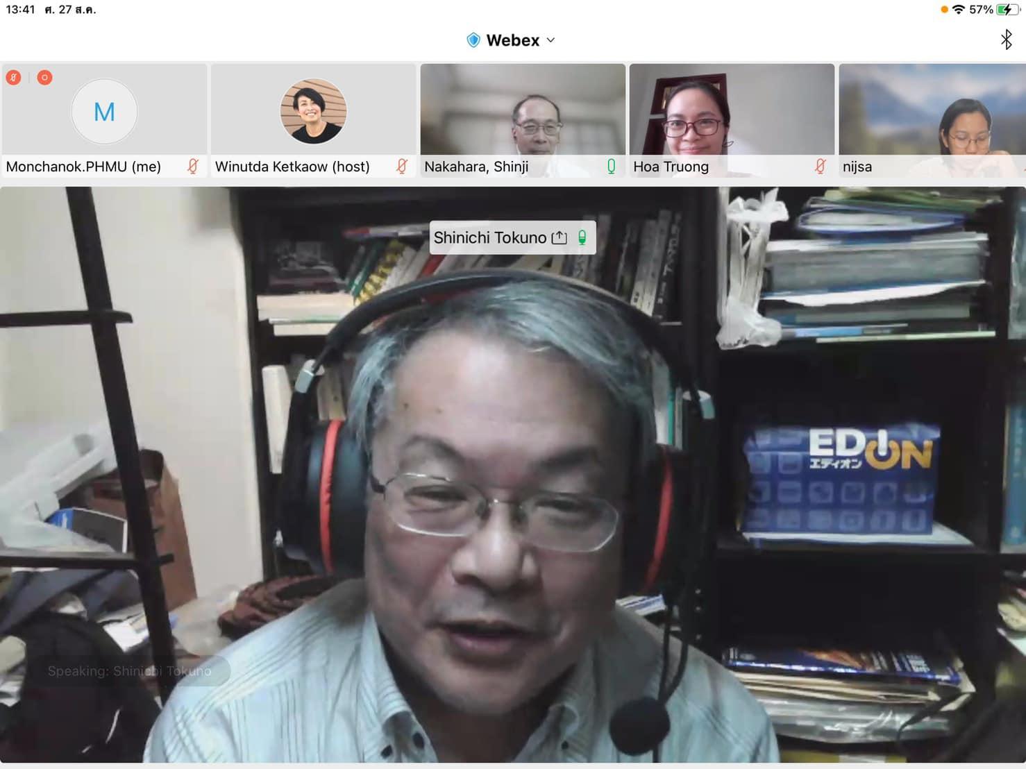
Task: Tap the Wi-Fi status icon
Action: coord(959,9)
